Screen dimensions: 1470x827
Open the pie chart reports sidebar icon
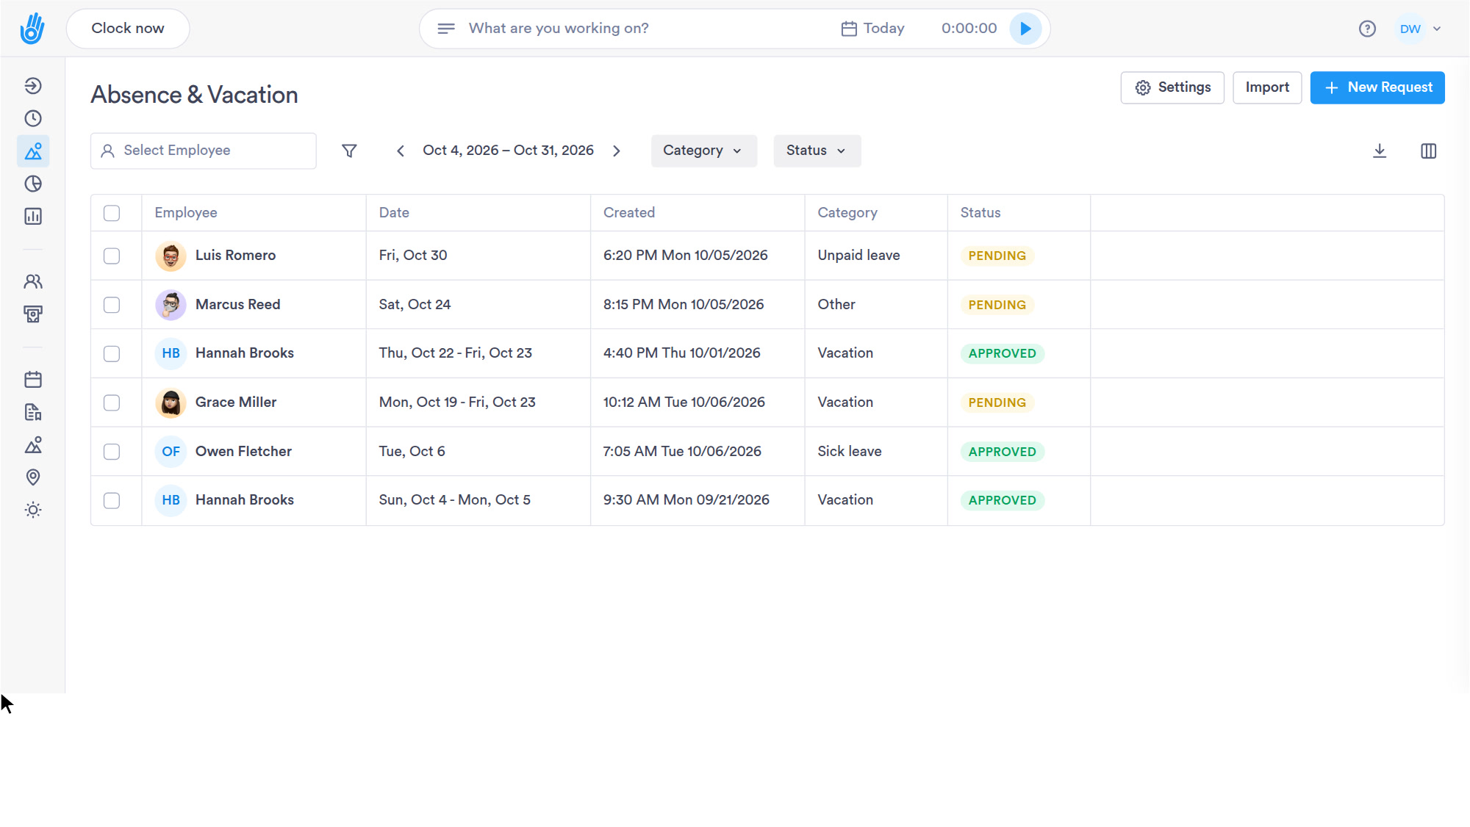(33, 184)
